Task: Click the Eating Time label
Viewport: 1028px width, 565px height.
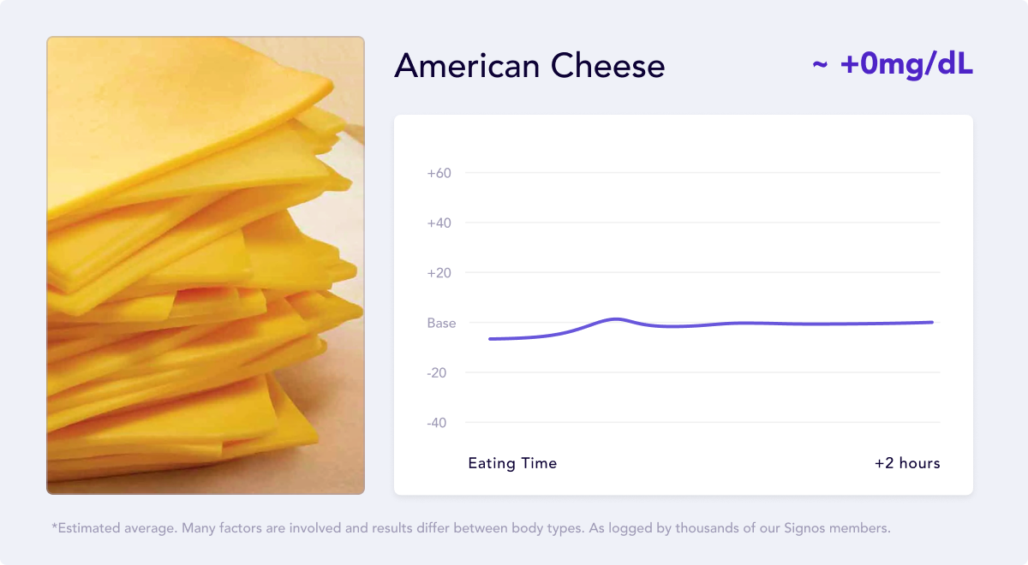Action: pos(512,463)
